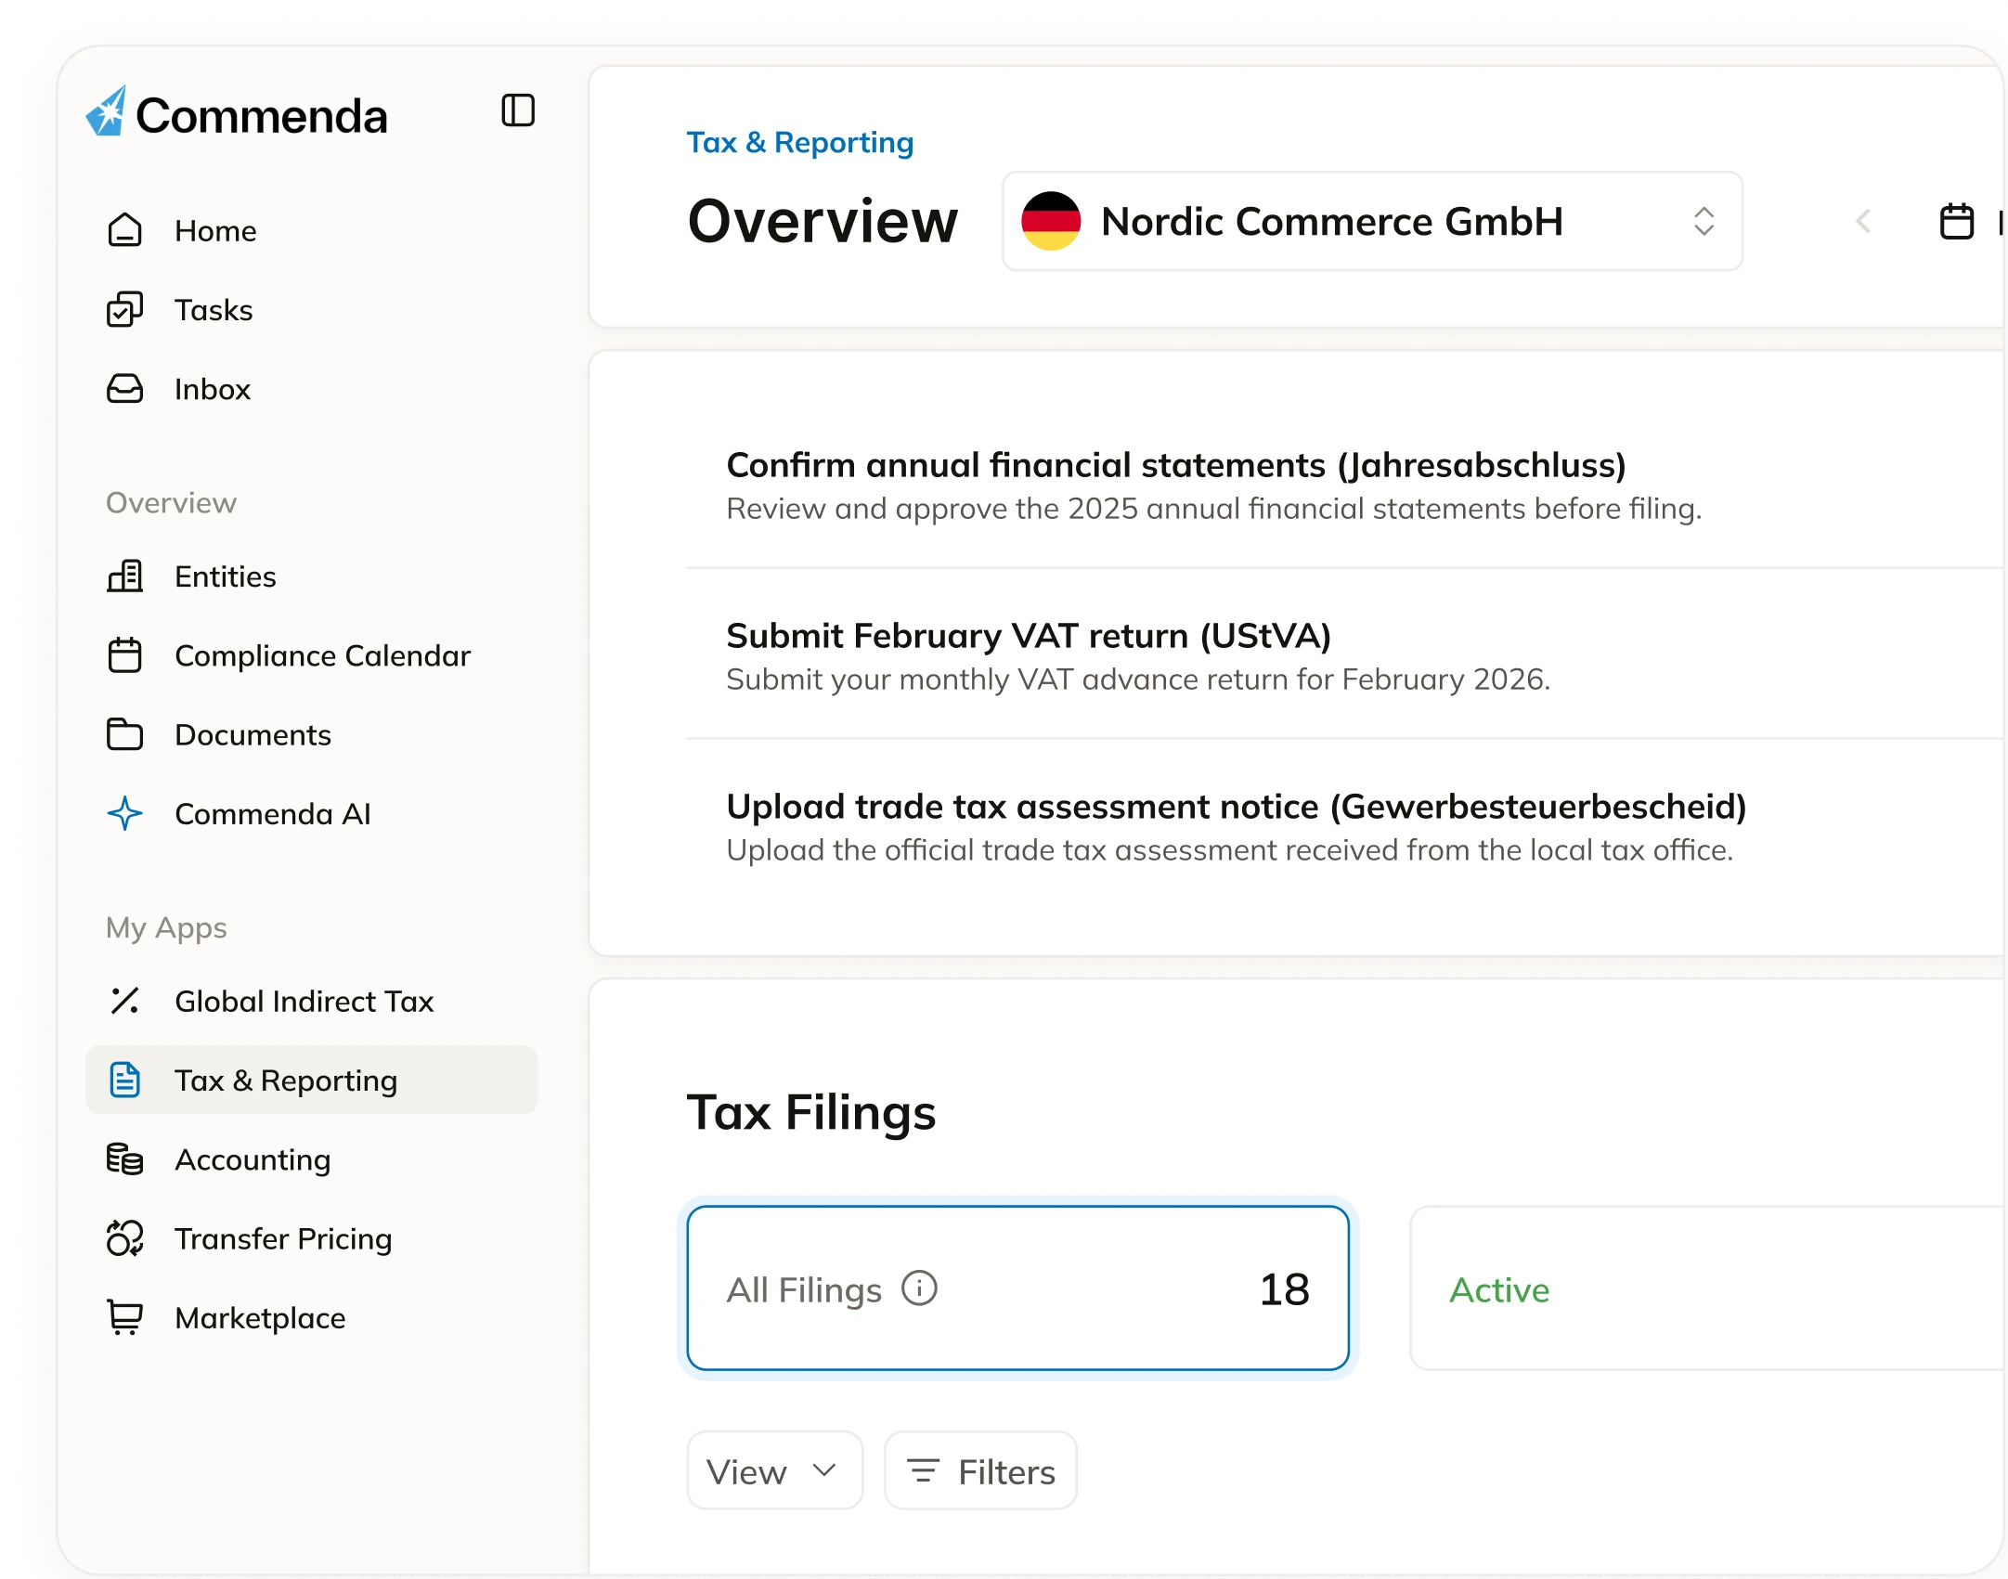Click the previous period arrow
The height and width of the screenshot is (1579, 2008).
(1862, 222)
